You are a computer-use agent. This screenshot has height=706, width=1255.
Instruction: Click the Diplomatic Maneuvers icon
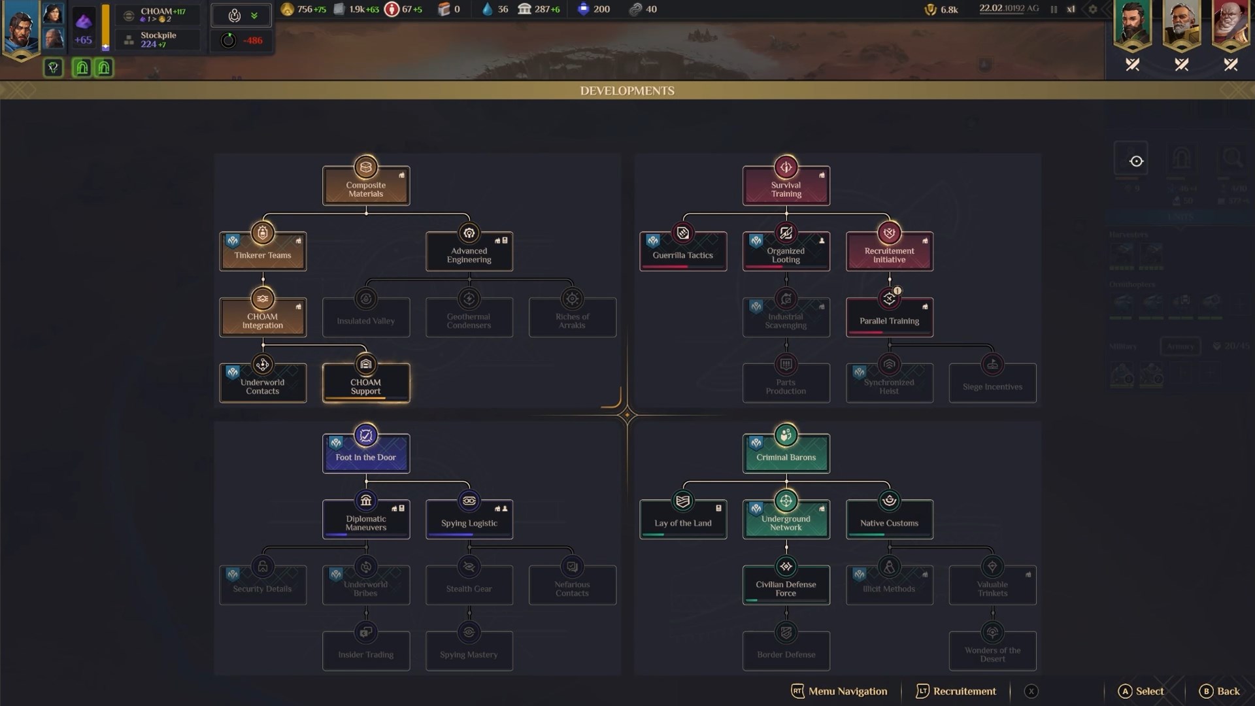tap(366, 501)
